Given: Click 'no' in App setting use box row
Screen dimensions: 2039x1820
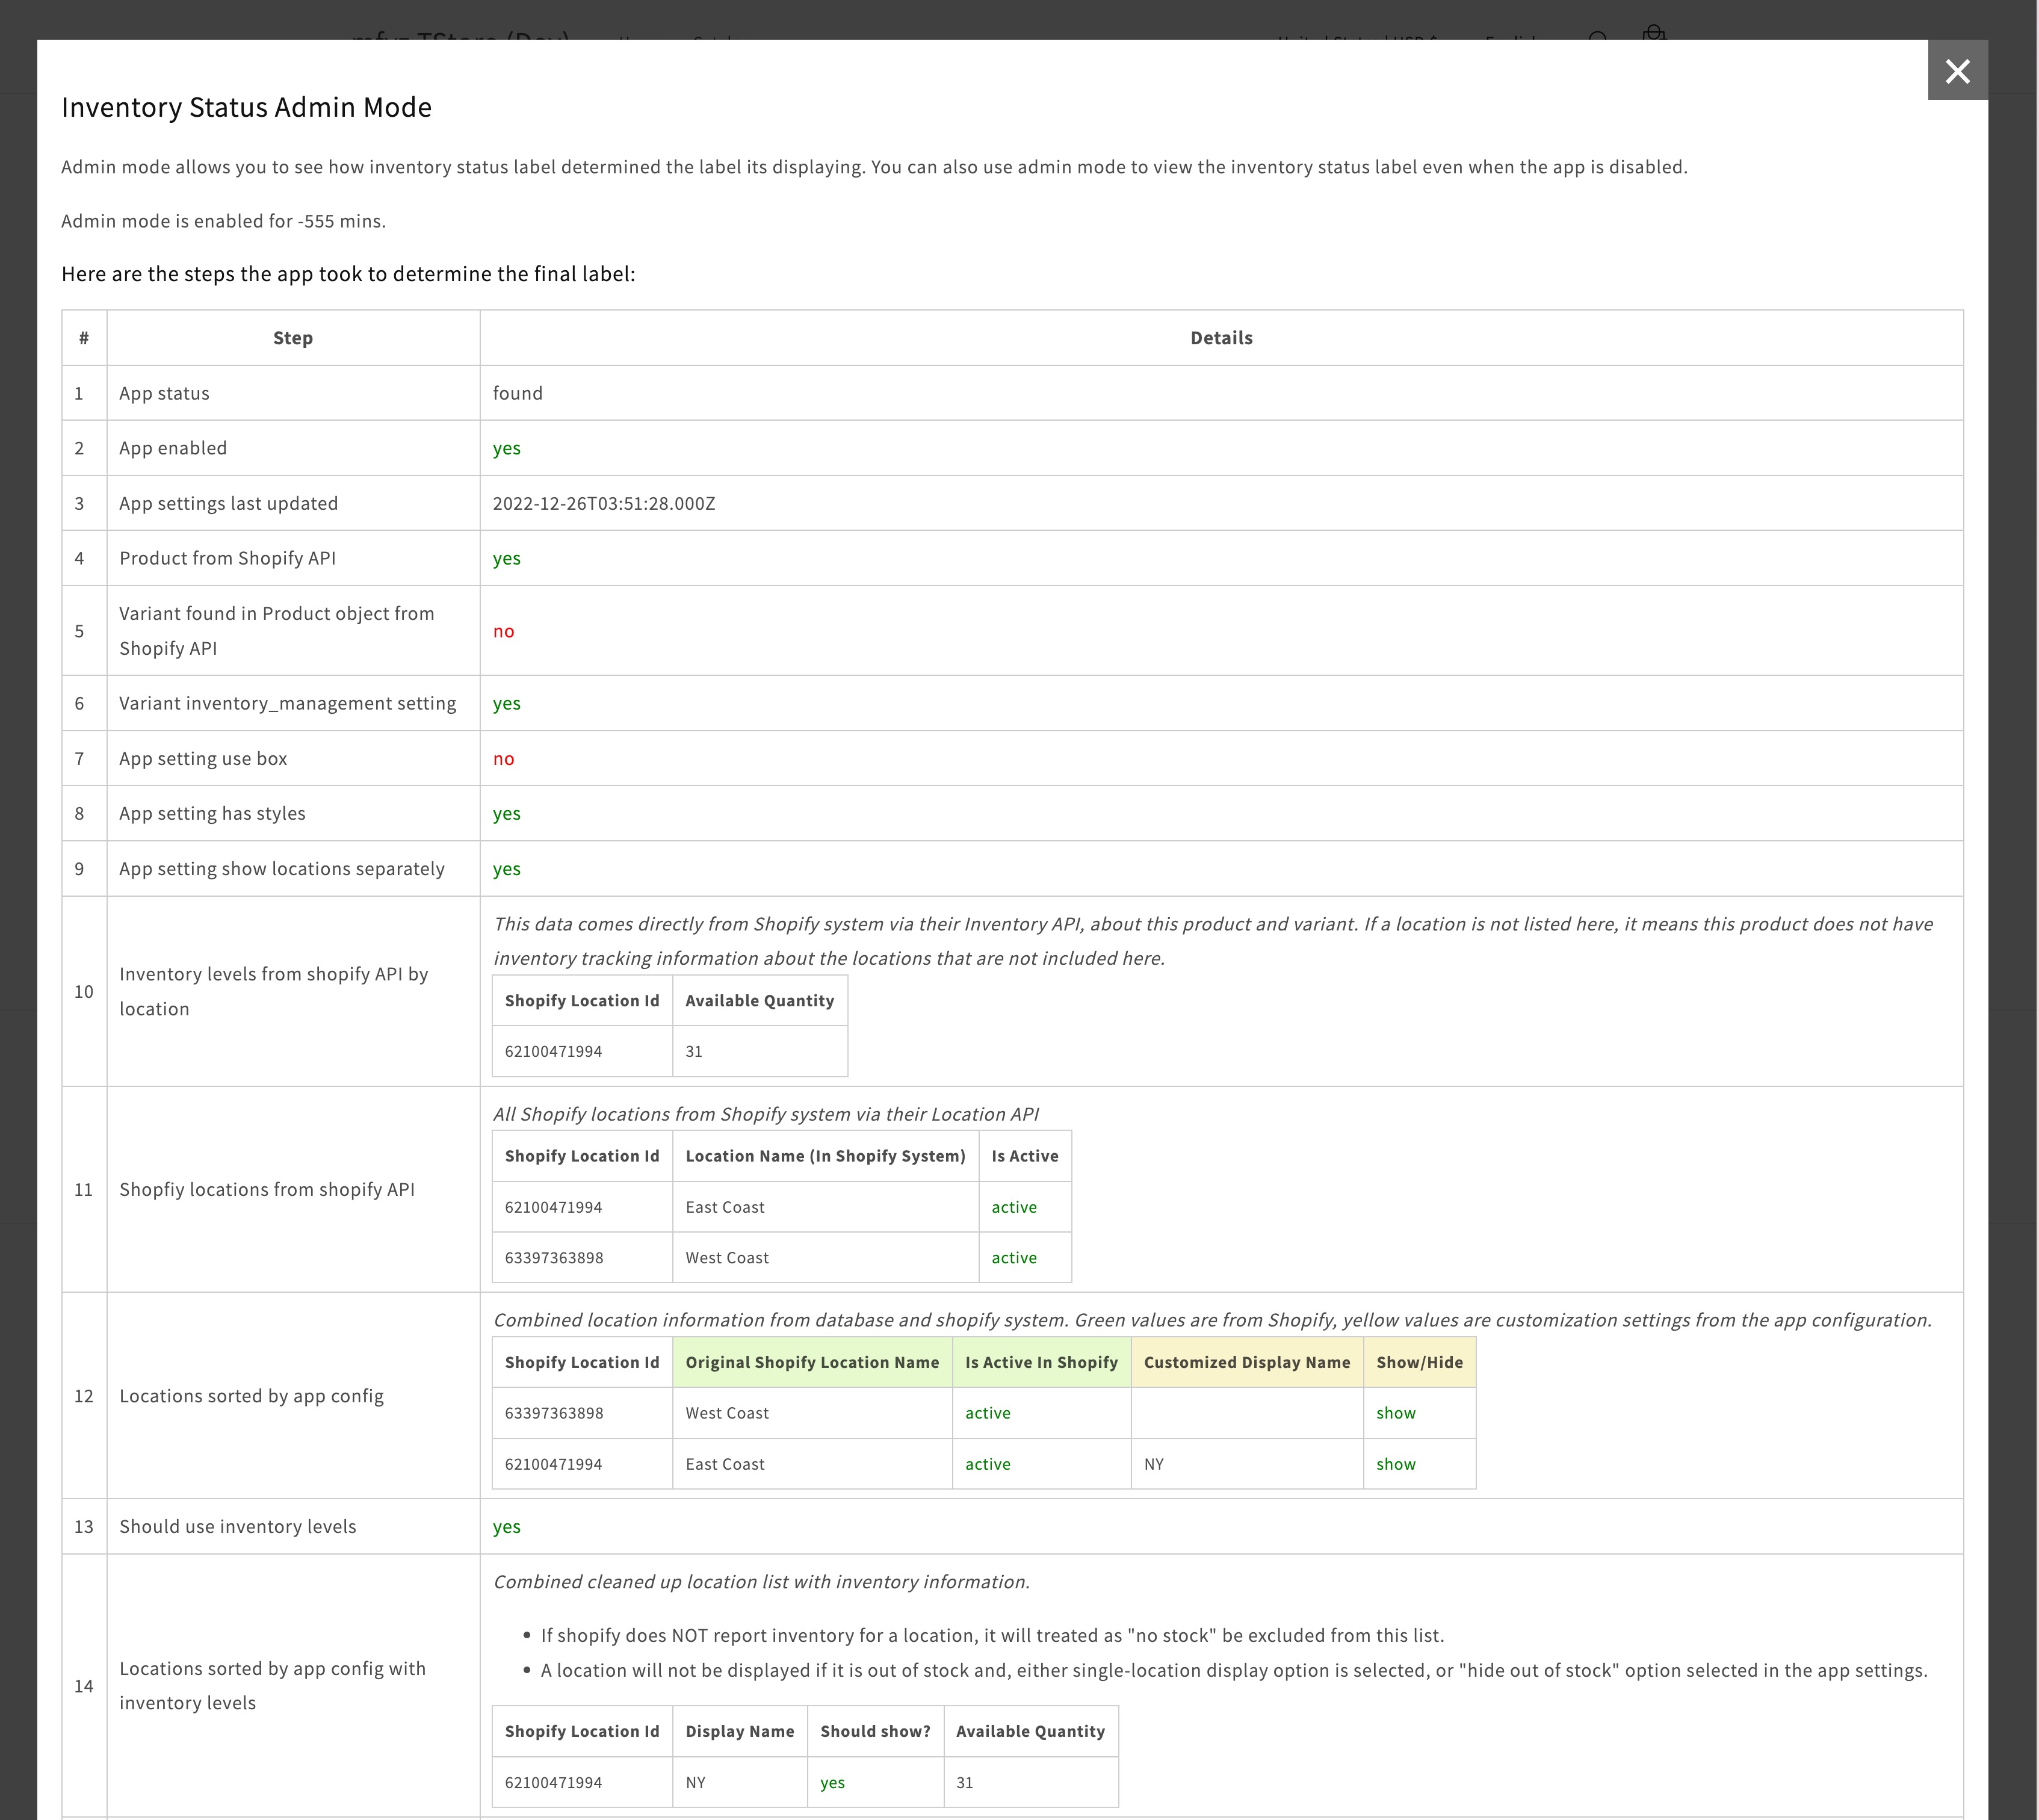Looking at the screenshot, I should point(503,759).
